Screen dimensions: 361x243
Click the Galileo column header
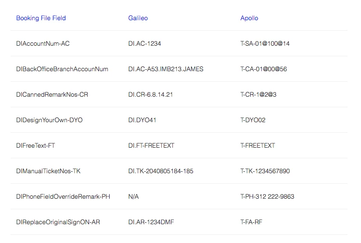click(138, 18)
